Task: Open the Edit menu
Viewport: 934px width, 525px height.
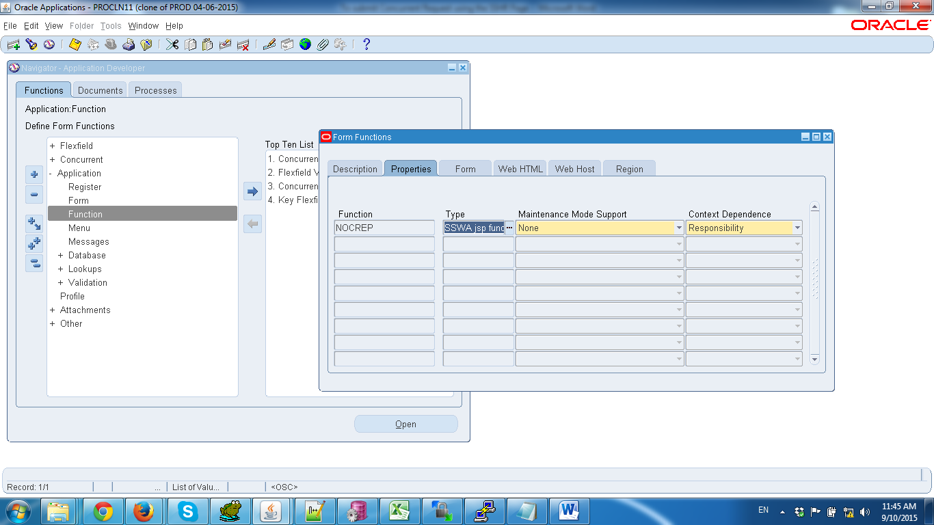Action: coord(31,25)
